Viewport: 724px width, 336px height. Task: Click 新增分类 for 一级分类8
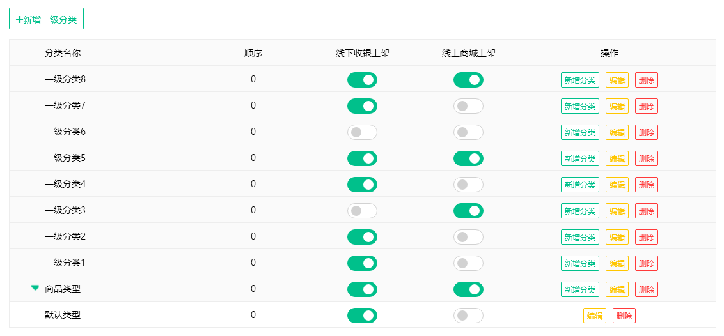pos(579,80)
